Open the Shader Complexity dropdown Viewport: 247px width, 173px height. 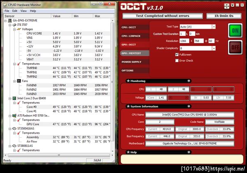point(214,48)
